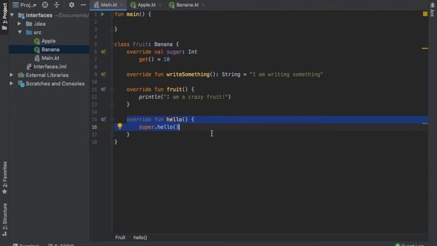
Task: Click "super" on line 16
Action: [x=147, y=127]
